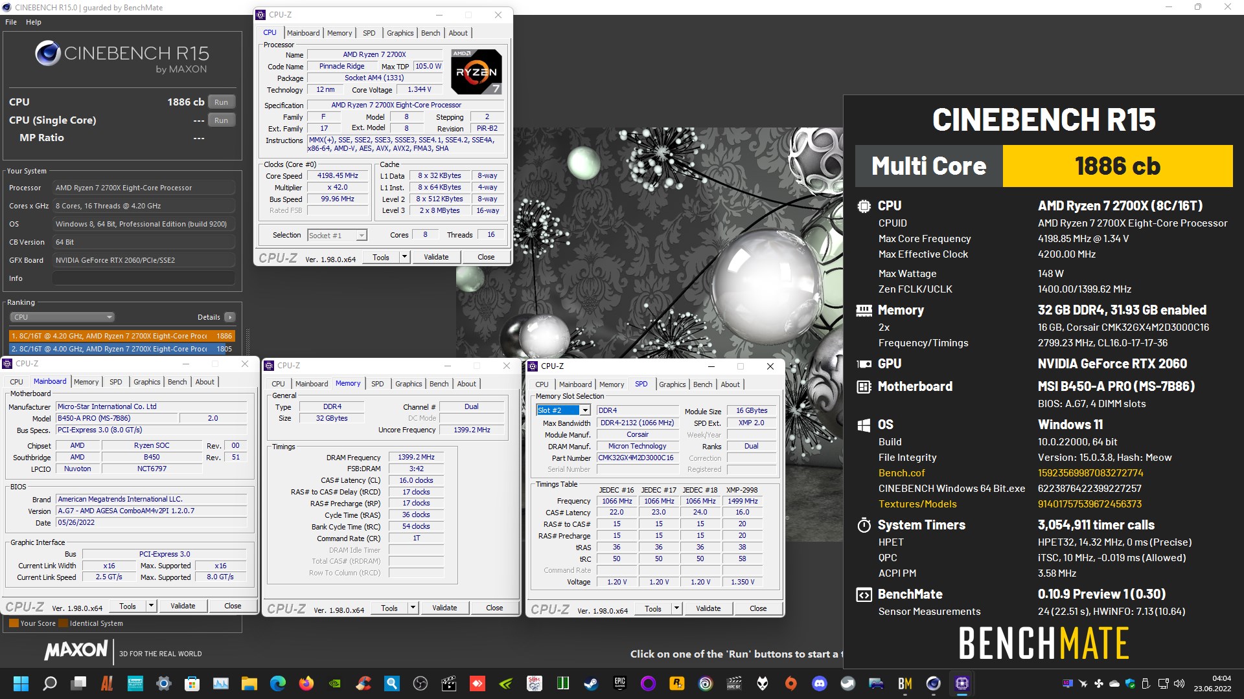
Task: Click Validate in the Mainboard CPU-Z window
Action: click(183, 606)
